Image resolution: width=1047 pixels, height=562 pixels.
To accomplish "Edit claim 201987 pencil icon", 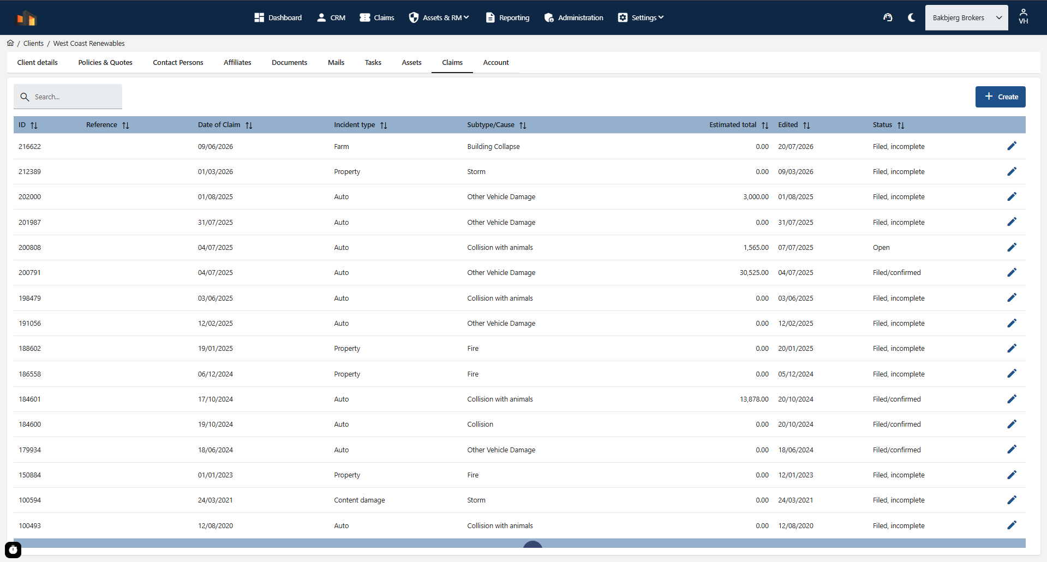I will [x=1012, y=222].
